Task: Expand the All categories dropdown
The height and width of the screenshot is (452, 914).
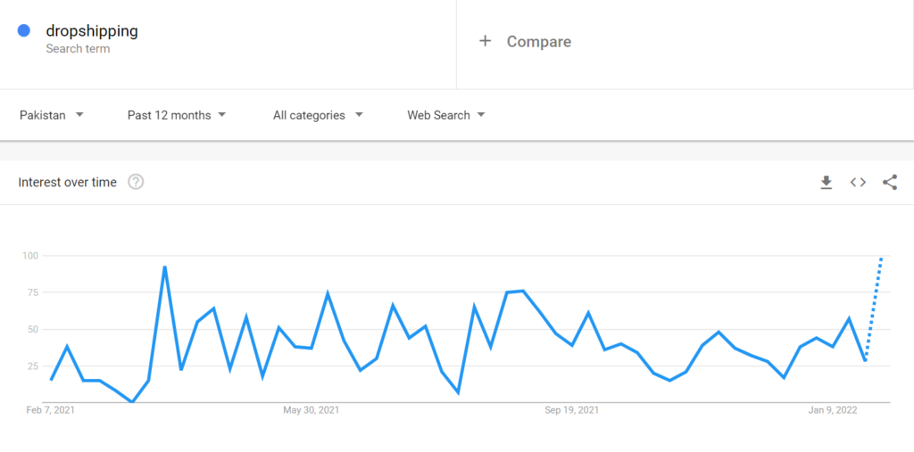Action: [x=319, y=115]
